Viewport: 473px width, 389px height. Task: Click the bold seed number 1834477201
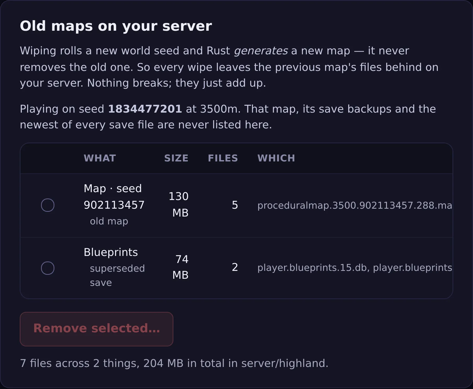coord(145,109)
